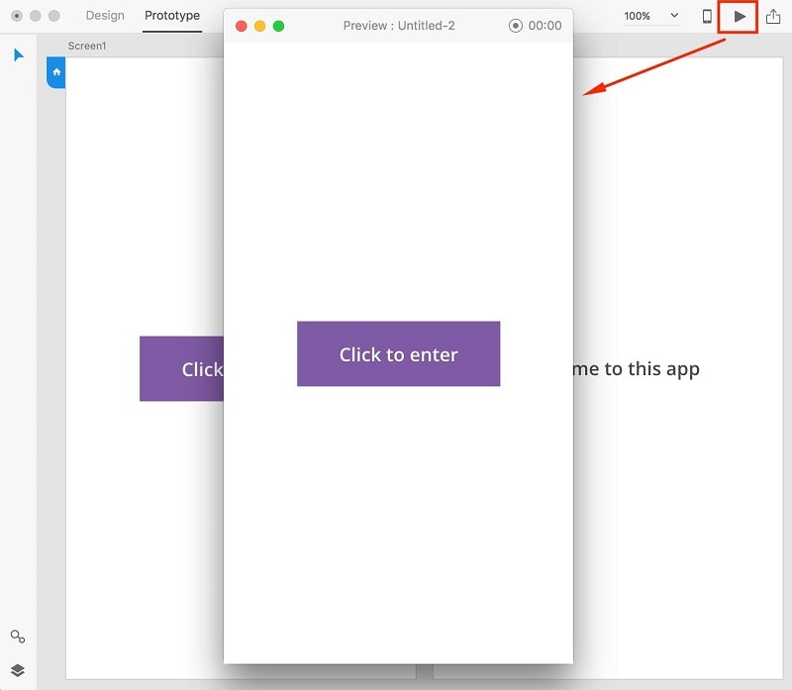
Task: Click the Share upload icon
Action: [773, 16]
